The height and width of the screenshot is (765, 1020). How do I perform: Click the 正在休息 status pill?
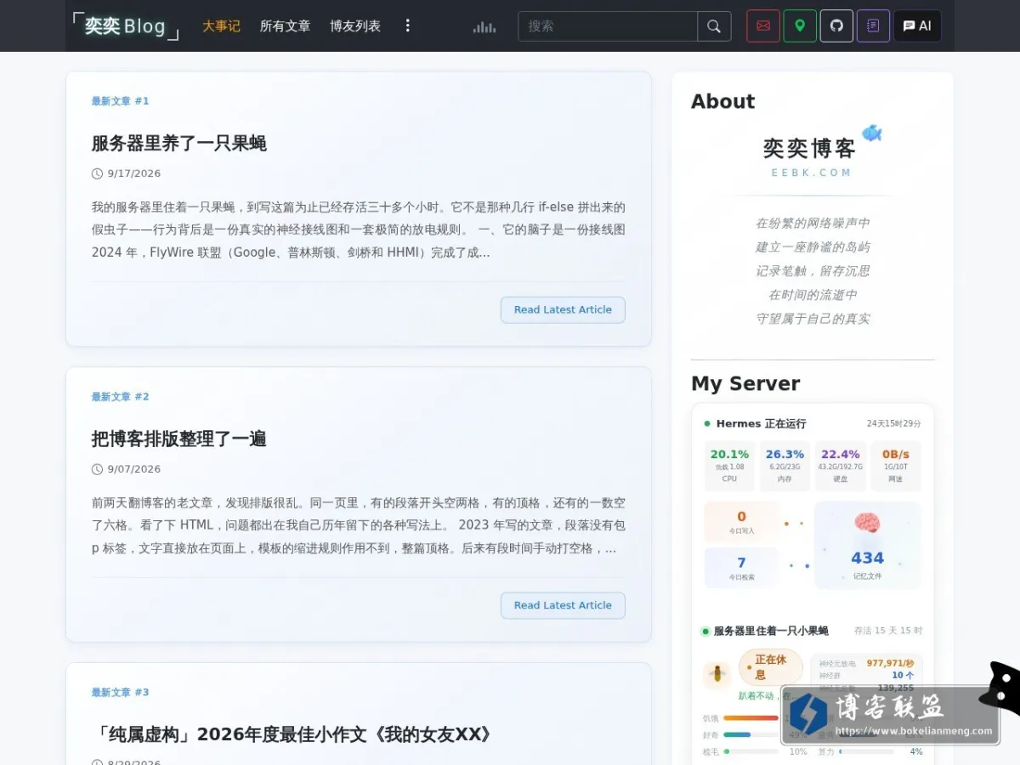click(x=770, y=667)
